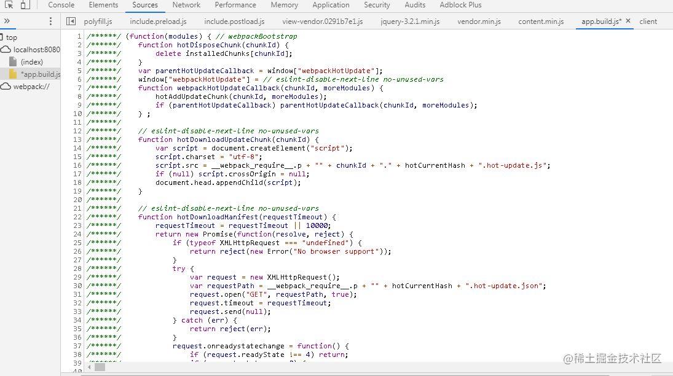Open the client file tab

(648, 22)
